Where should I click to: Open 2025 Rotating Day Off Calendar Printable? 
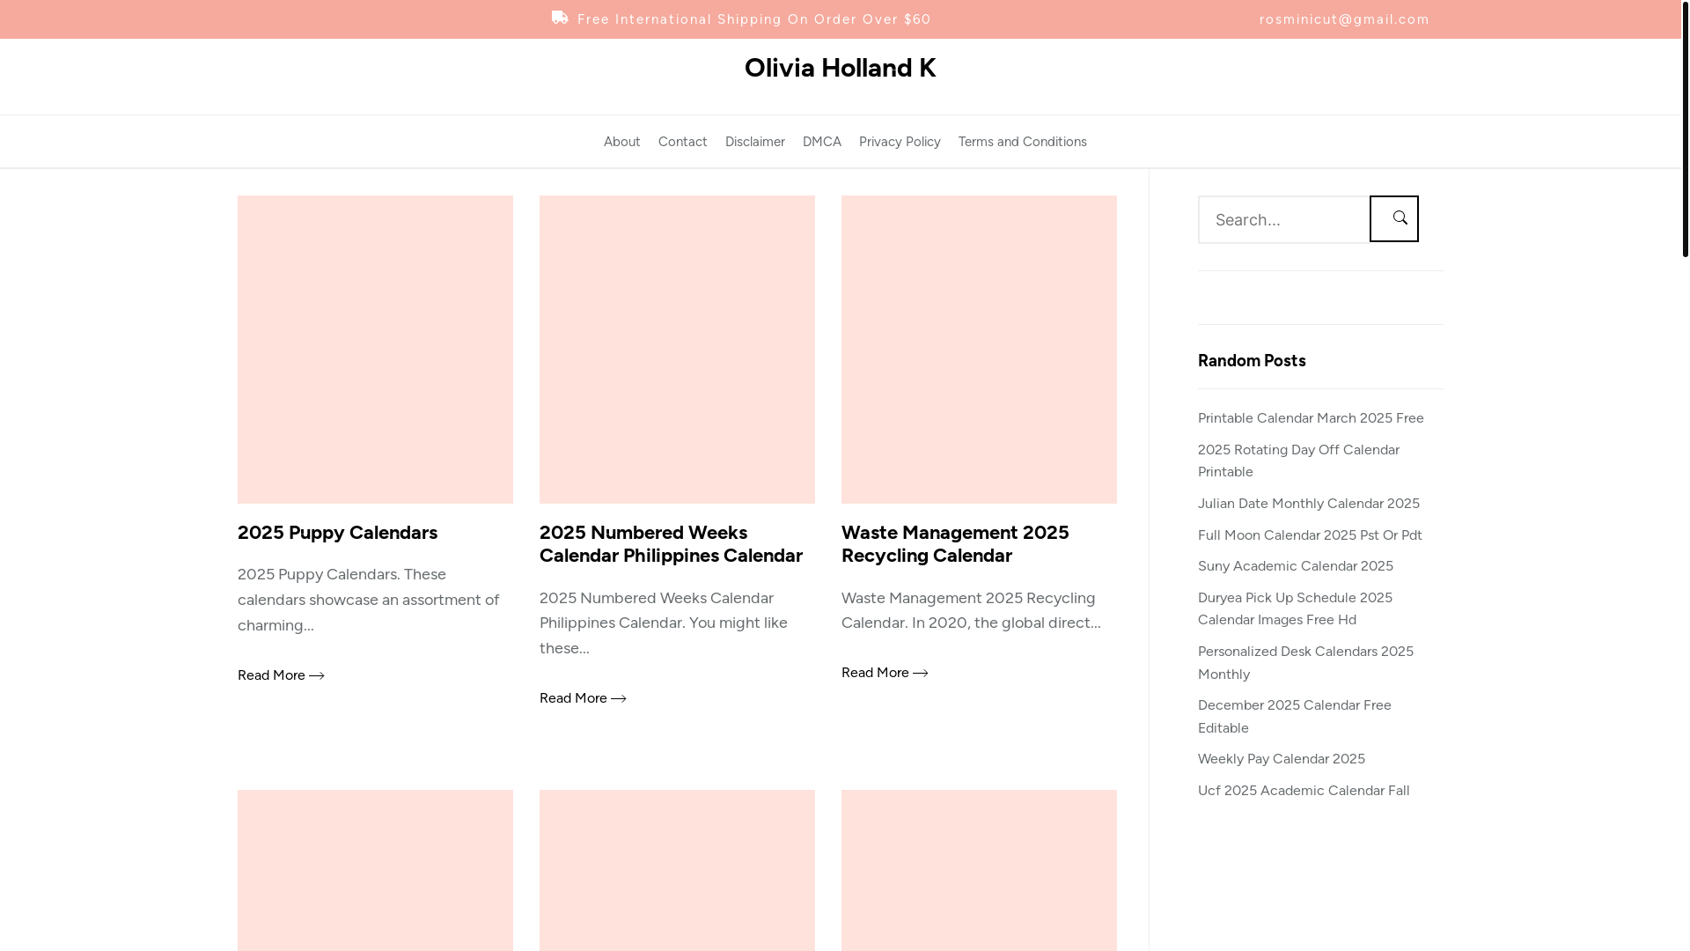click(x=1298, y=461)
